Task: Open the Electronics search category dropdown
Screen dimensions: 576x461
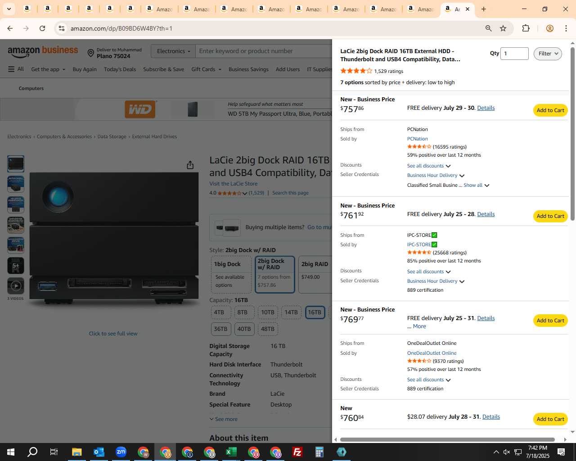Action: coord(173,51)
